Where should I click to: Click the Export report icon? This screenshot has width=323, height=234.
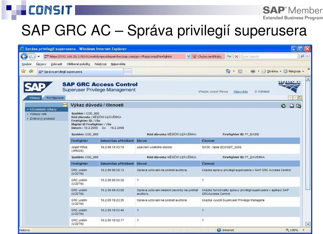click(298, 106)
